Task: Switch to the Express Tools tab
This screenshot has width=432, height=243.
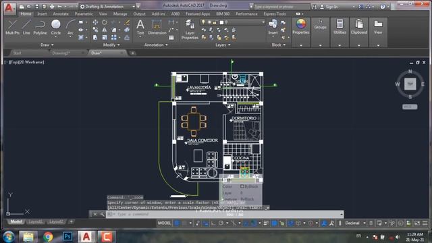Action: [275, 13]
